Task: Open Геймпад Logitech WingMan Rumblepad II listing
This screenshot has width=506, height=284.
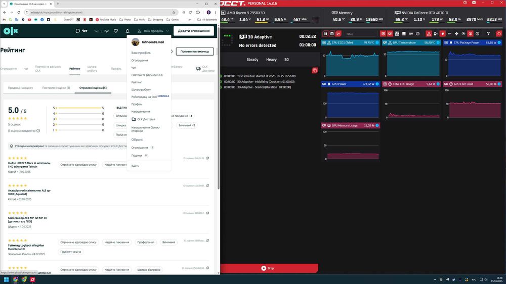Action: tap(26, 247)
